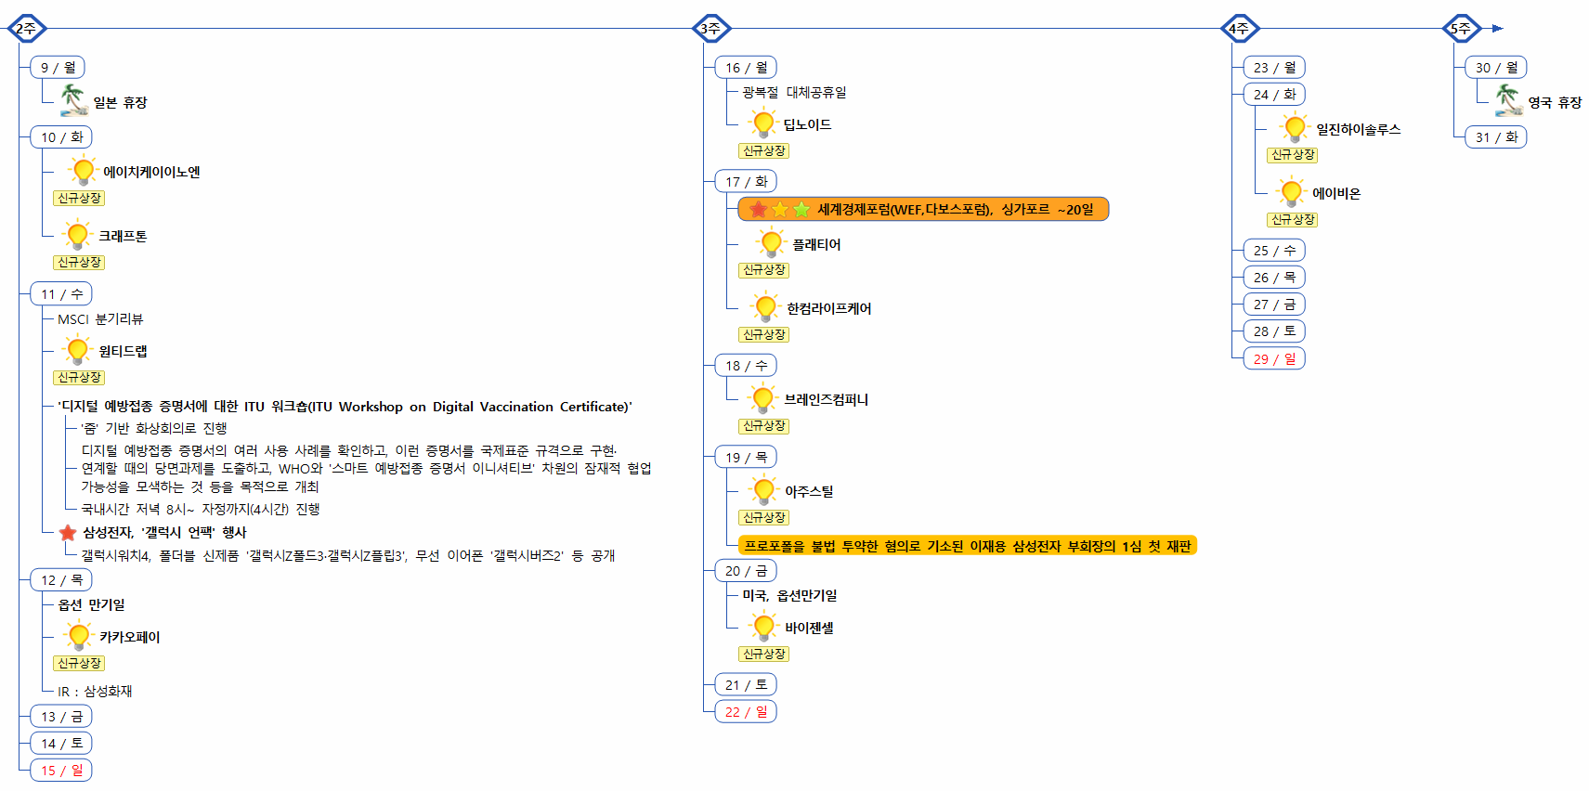Select the 26 / 목 date node

[1274, 277]
